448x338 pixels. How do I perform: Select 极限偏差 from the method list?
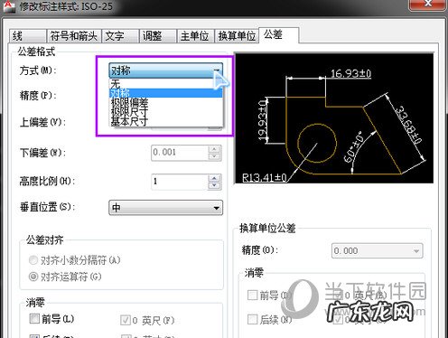click(165, 102)
